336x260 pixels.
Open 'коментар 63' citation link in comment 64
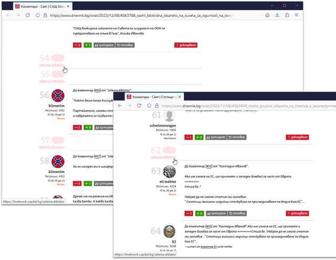click(209, 247)
